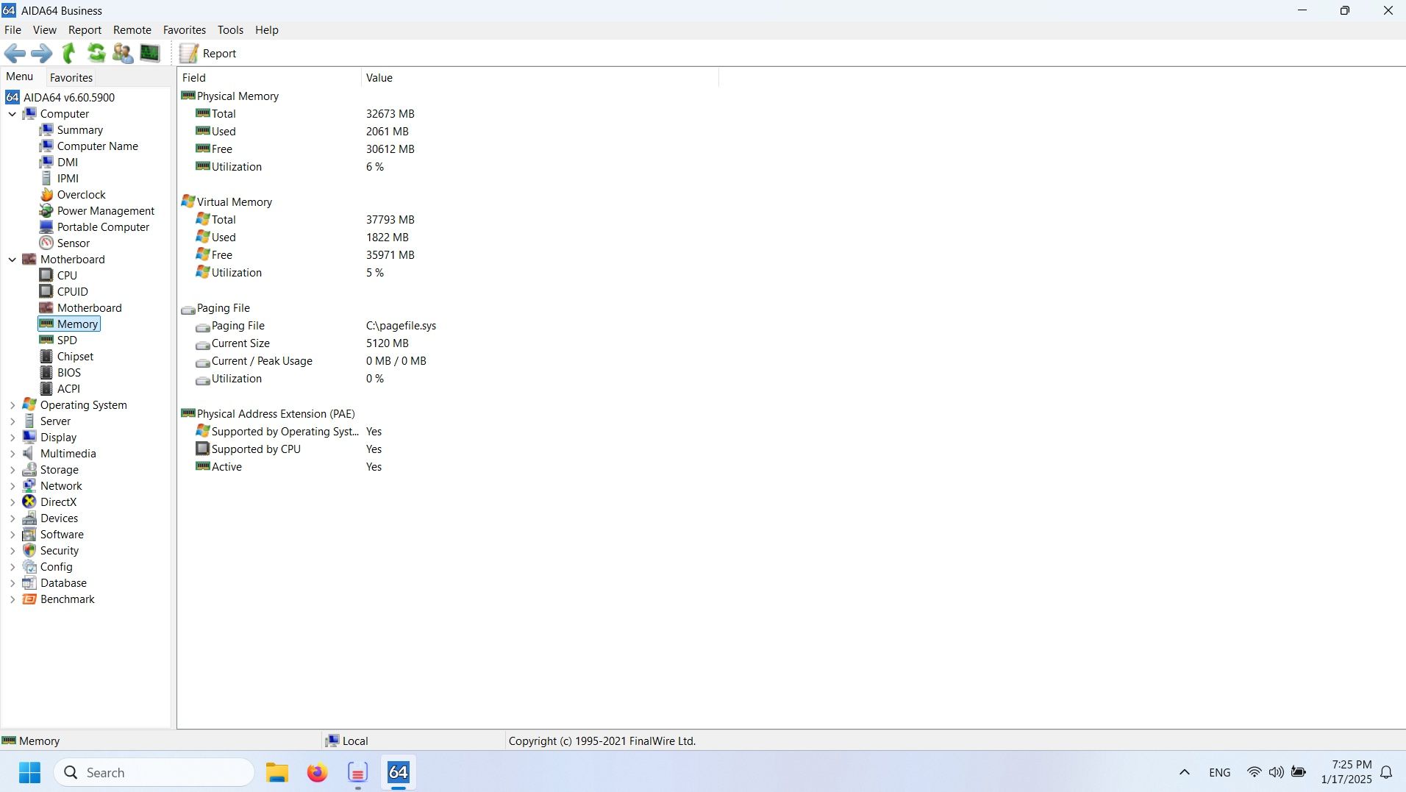This screenshot has width=1406, height=792.
Task: Expand the Display node
Action: [x=13, y=438]
